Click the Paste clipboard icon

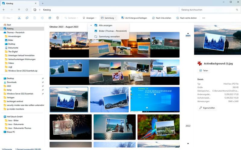coord(35,18)
